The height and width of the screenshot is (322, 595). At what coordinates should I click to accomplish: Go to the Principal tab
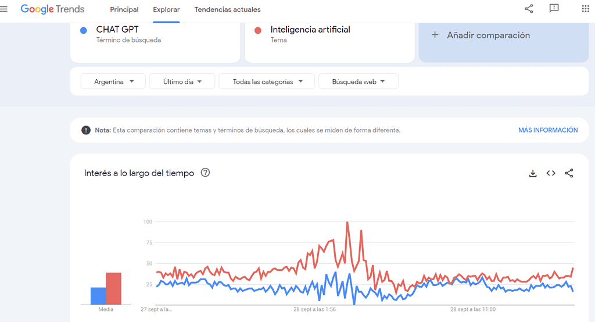(124, 9)
